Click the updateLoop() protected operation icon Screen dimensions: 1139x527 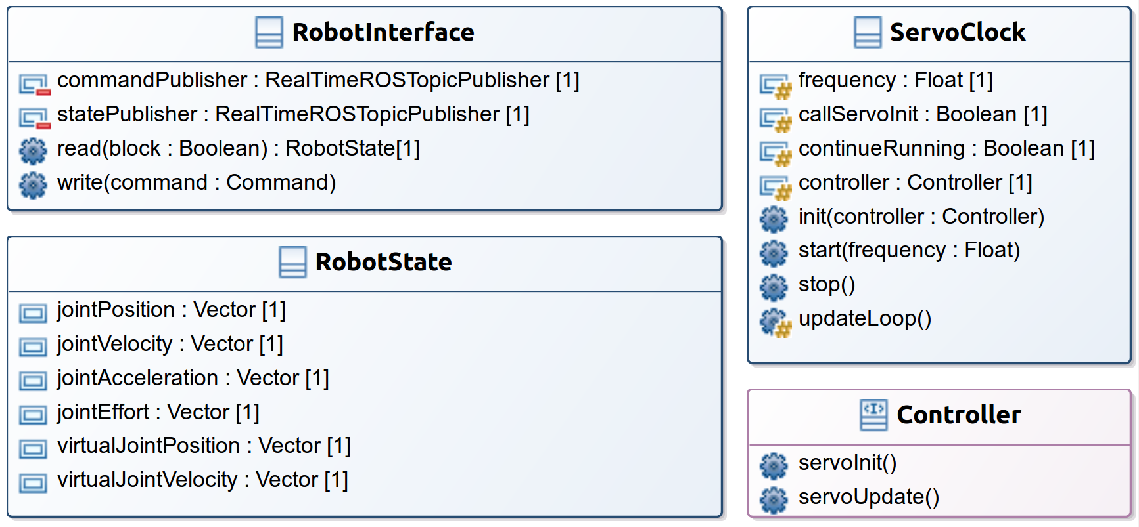[775, 322]
